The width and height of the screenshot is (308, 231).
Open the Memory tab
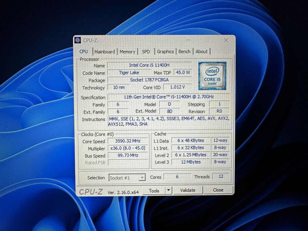127,52
